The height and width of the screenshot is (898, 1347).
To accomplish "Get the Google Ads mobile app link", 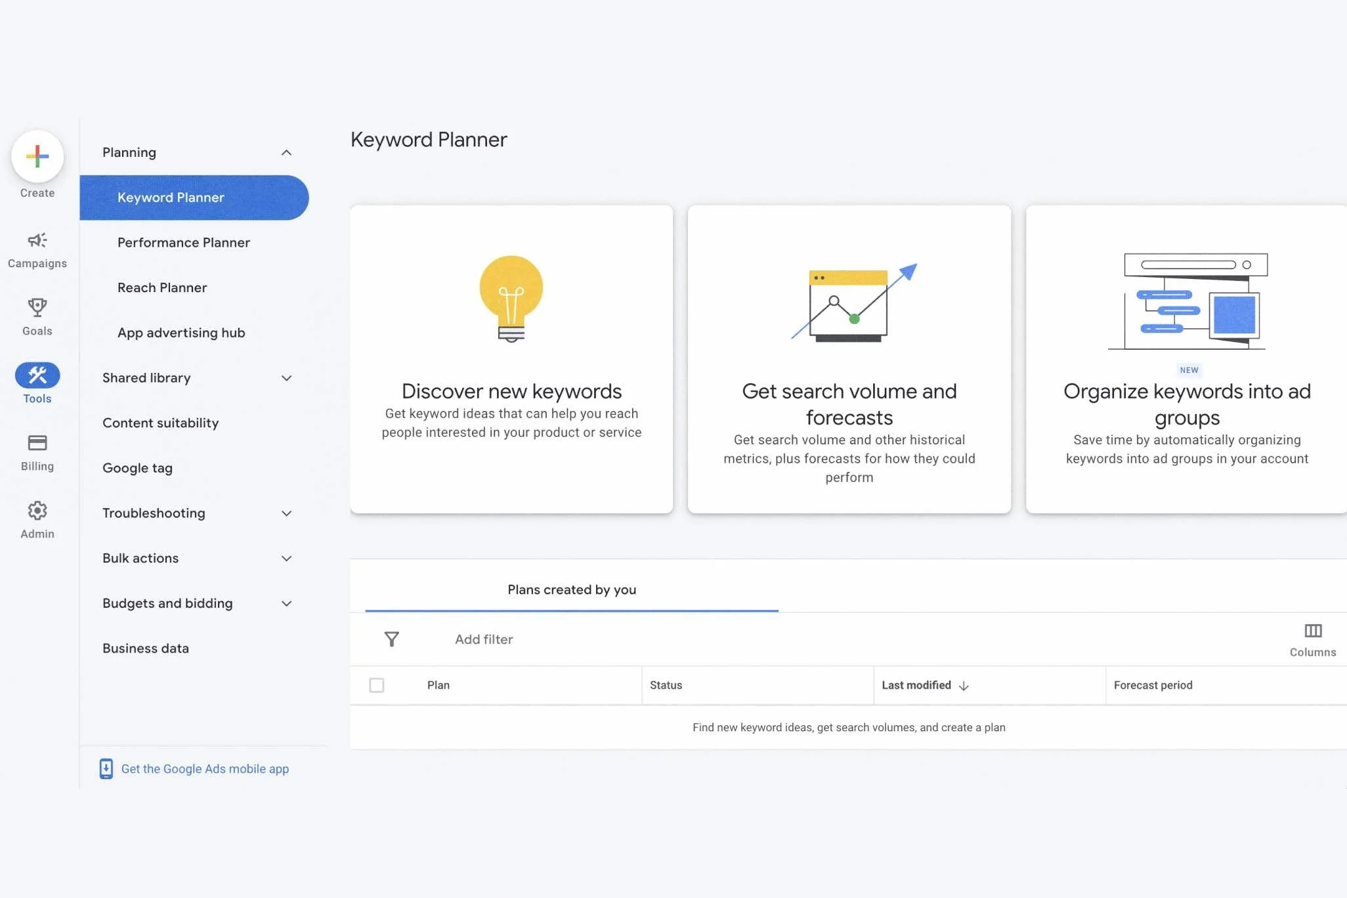I will pos(205,769).
